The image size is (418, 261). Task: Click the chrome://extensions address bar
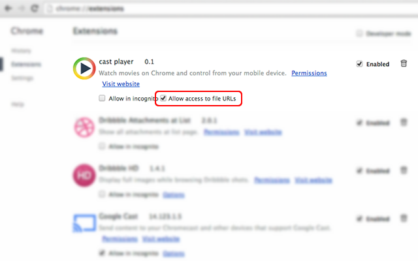click(x=229, y=8)
